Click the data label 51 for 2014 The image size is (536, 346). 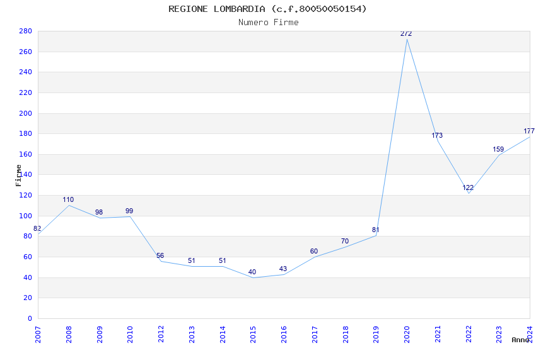[222, 260]
